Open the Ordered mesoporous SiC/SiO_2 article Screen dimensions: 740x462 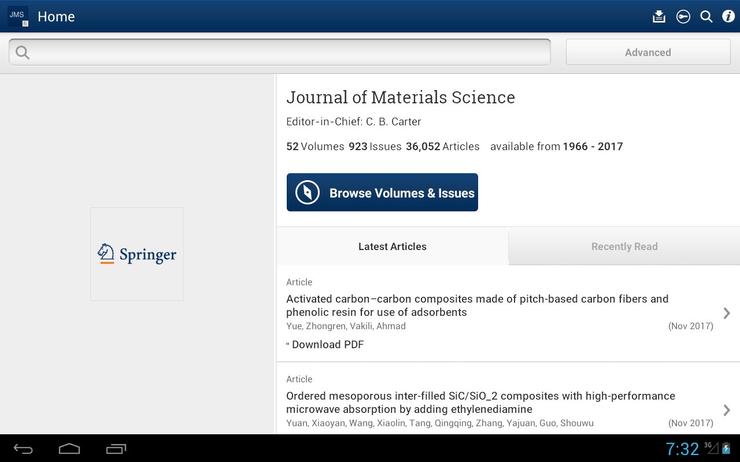(x=480, y=403)
